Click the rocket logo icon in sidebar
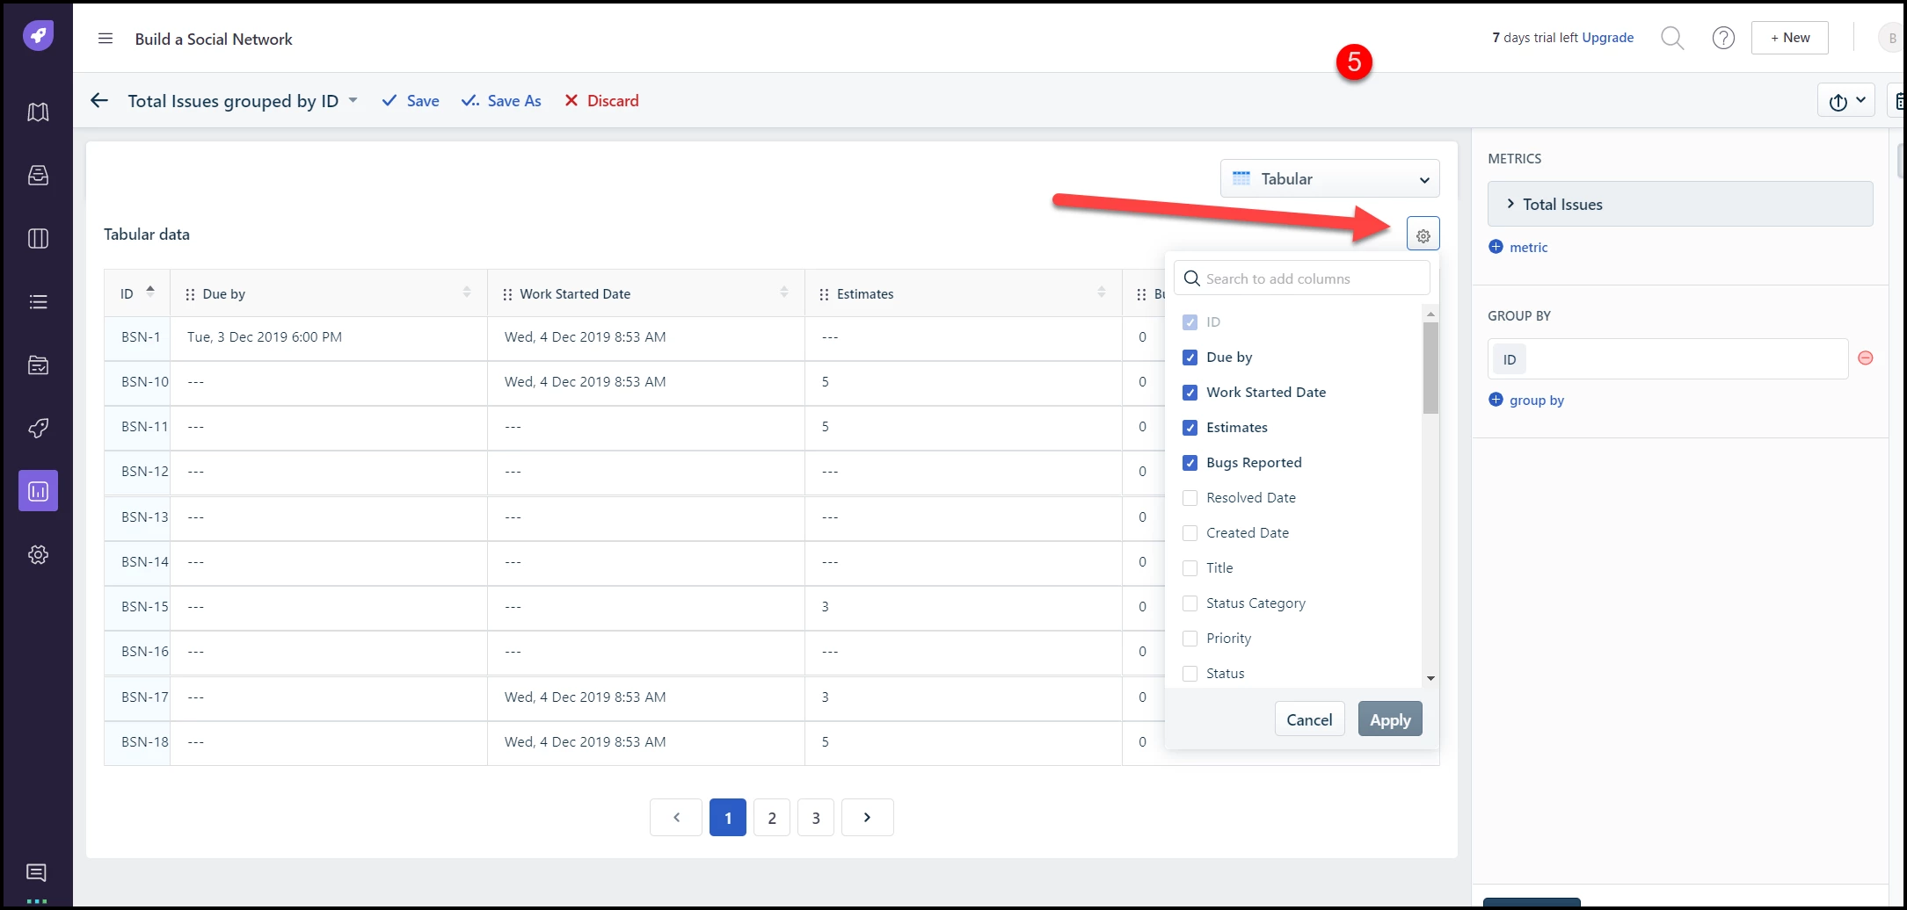The height and width of the screenshot is (910, 1907). pyautogui.click(x=38, y=36)
